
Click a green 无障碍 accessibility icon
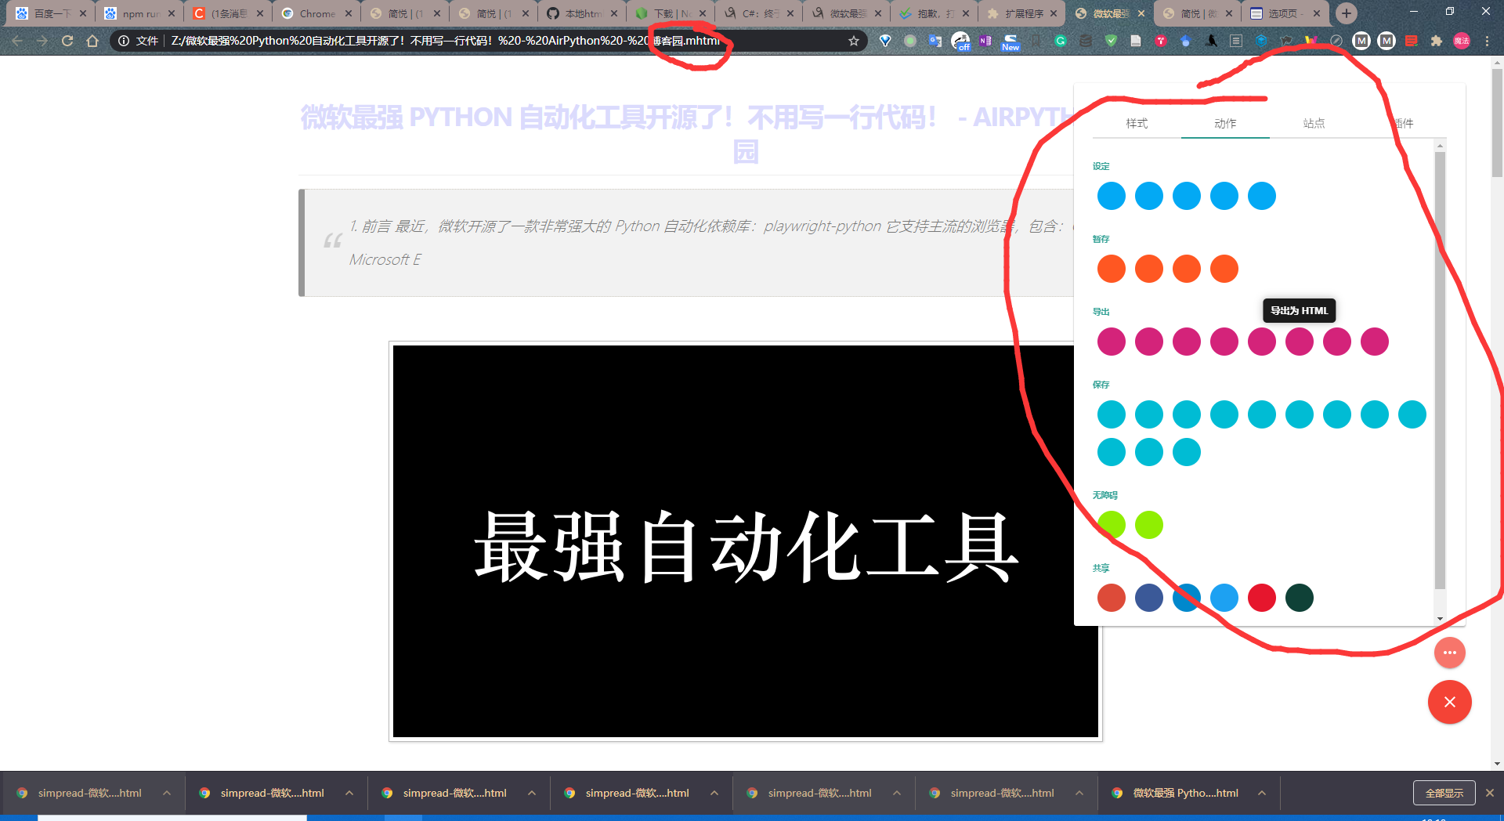coord(1112,525)
